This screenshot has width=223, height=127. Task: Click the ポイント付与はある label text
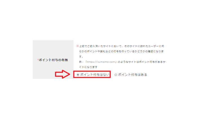(133, 75)
